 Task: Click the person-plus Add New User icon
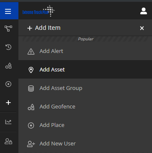pyautogui.click(x=31, y=144)
